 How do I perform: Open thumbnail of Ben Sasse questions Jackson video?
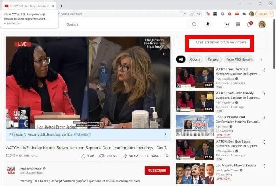tap(195, 150)
